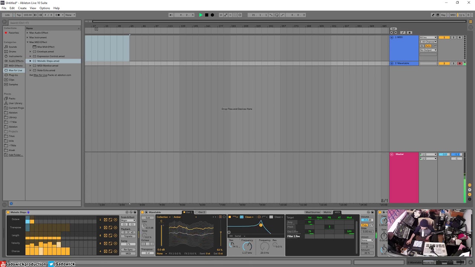Reset the Chance lane with its X icon

[x=115, y=251]
